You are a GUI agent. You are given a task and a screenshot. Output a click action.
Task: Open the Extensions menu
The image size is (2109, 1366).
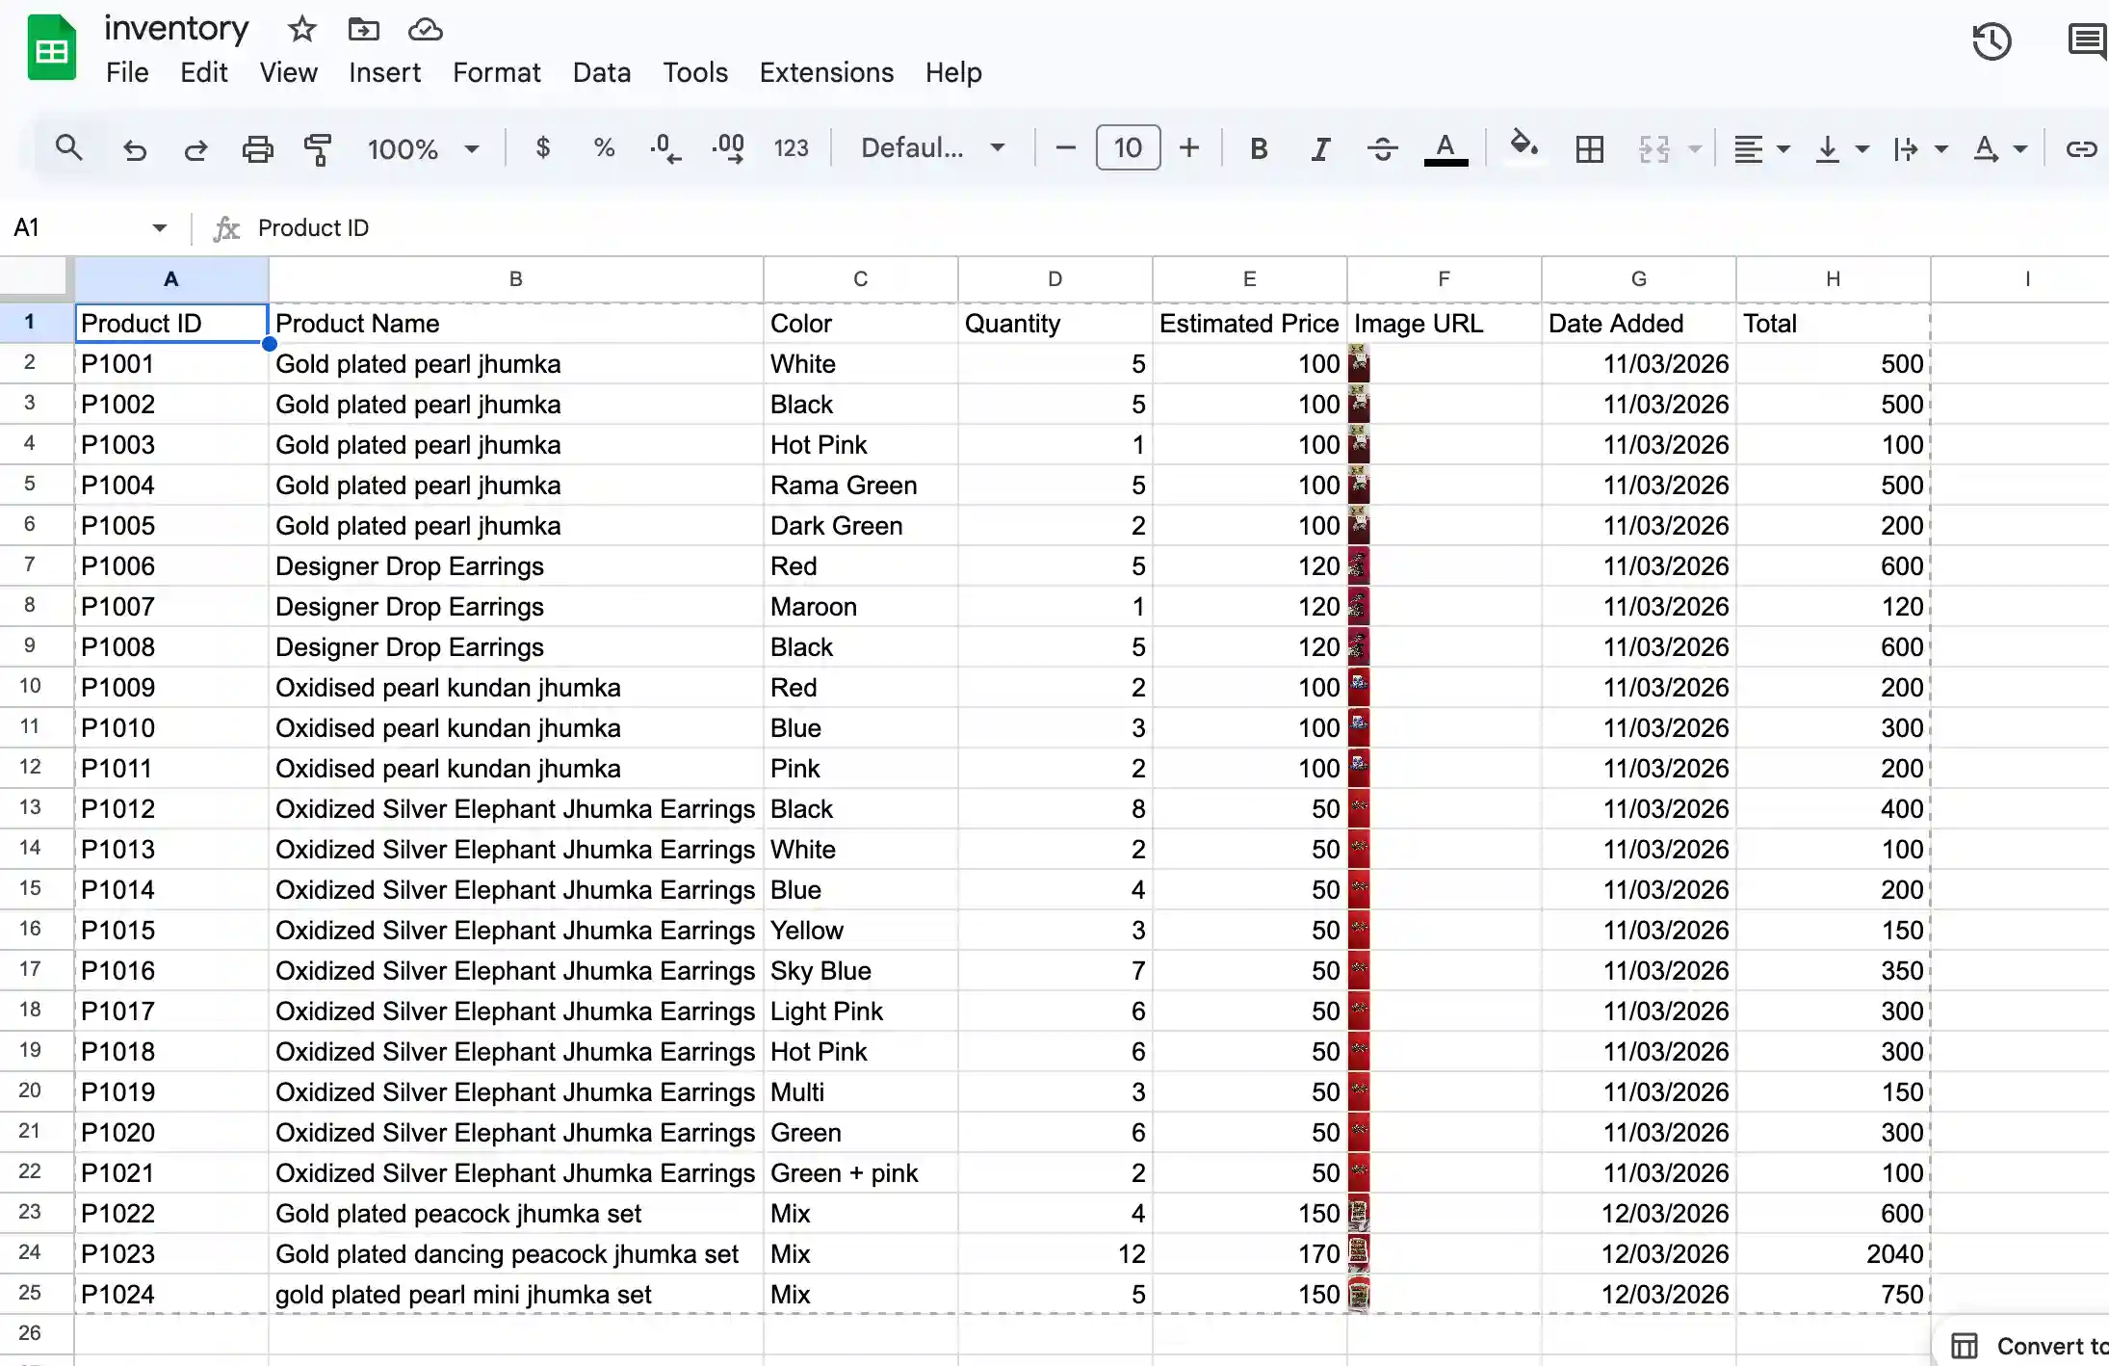click(825, 72)
